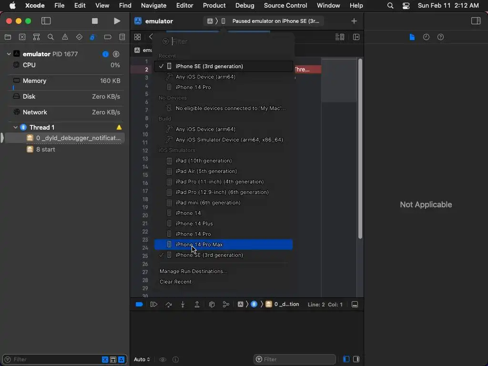Click the Thread 1 warning triangle
The height and width of the screenshot is (366, 488).
tap(119, 127)
